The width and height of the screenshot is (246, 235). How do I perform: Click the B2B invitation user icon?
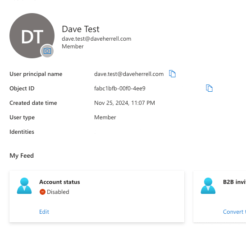[208, 186]
